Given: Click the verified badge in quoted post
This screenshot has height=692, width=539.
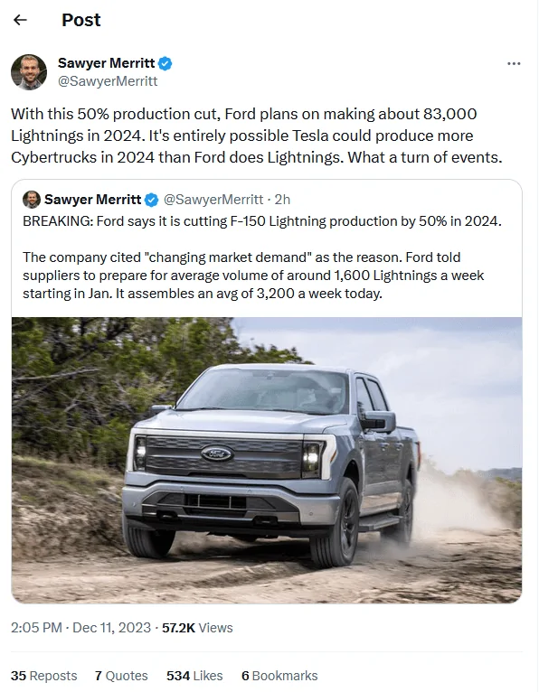Looking at the screenshot, I should click(152, 200).
